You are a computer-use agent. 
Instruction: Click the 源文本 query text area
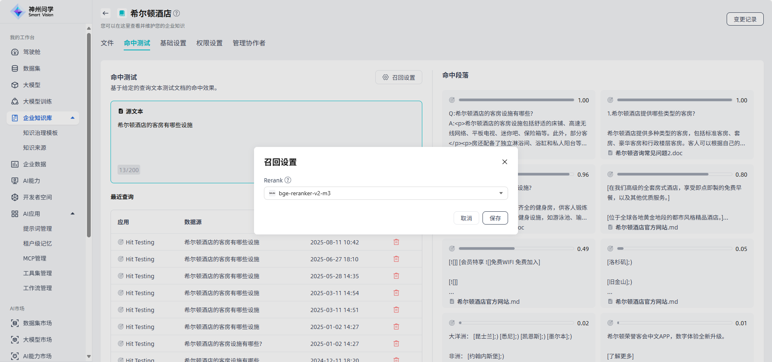(x=266, y=142)
